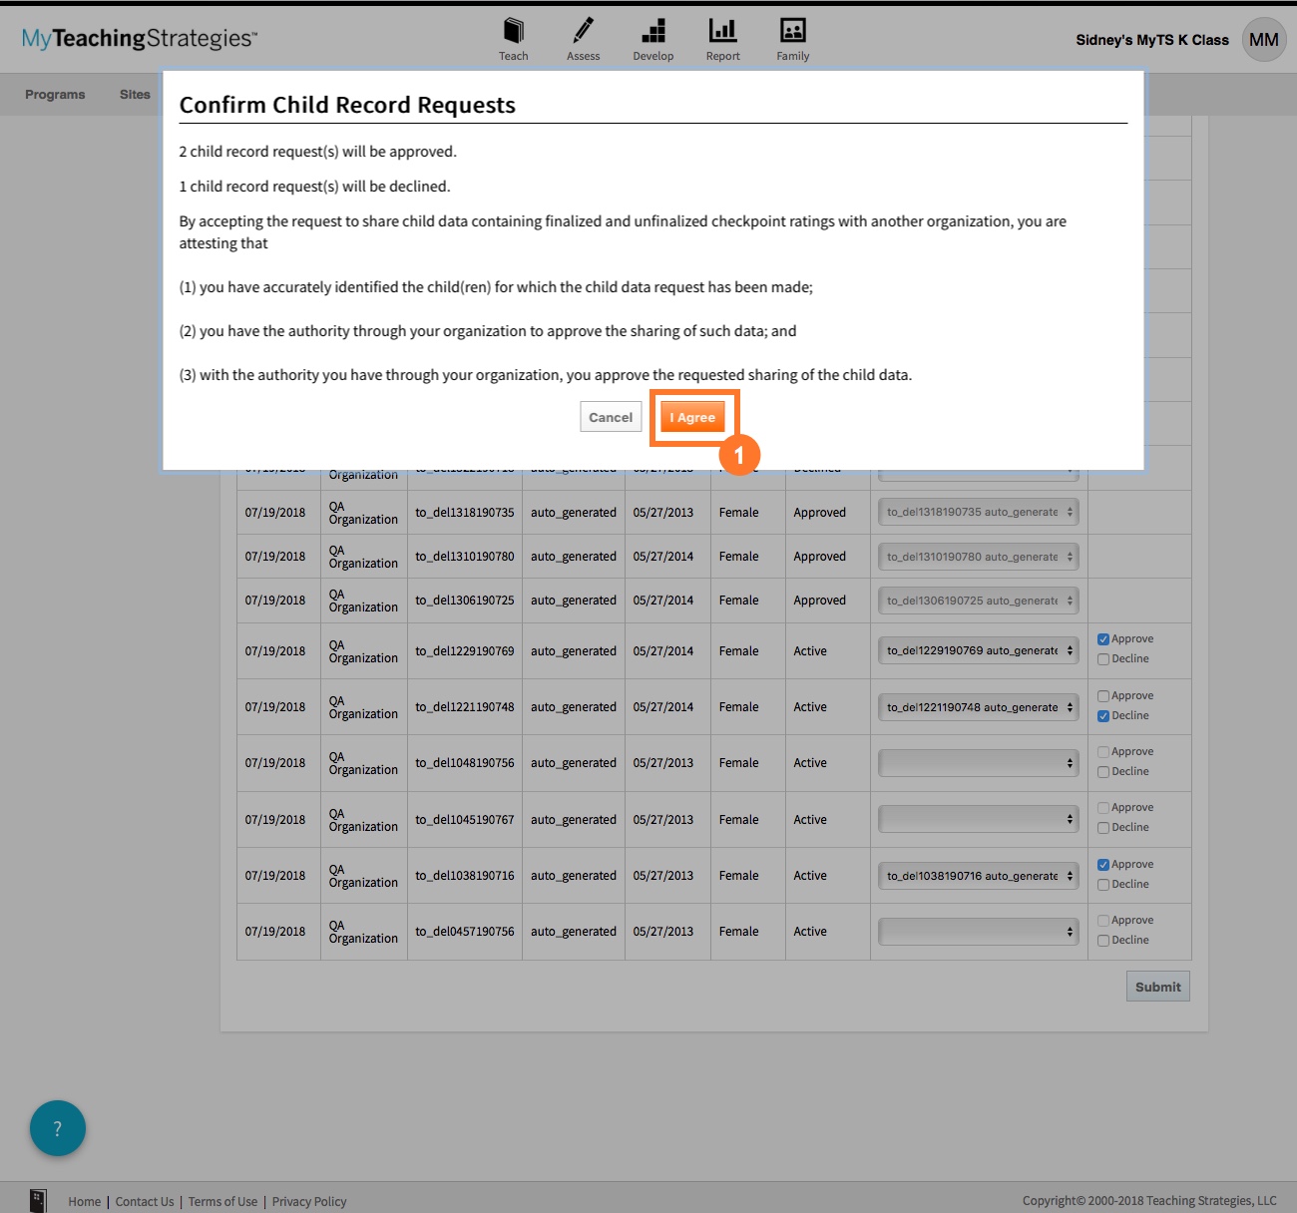The width and height of the screenshot is (1297, 1213).
Task: Click the door icon in footer
Action: [x=38, y=1200]
